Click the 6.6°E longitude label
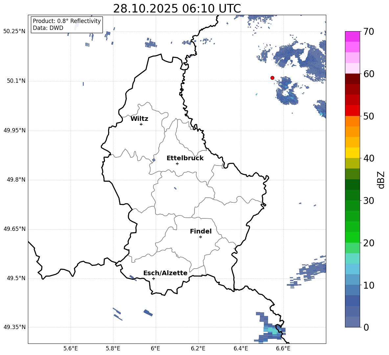389x355 pixels. (283, 348)
